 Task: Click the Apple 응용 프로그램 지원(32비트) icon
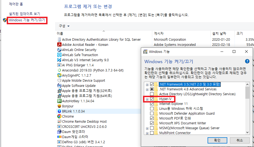point(59,91)
